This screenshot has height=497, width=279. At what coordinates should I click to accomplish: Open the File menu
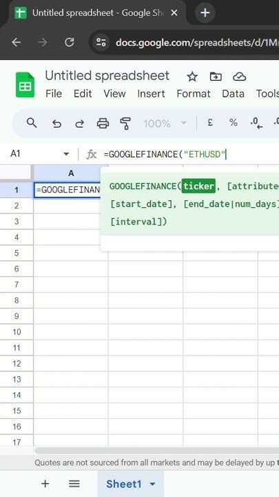(x=54, y=93)
